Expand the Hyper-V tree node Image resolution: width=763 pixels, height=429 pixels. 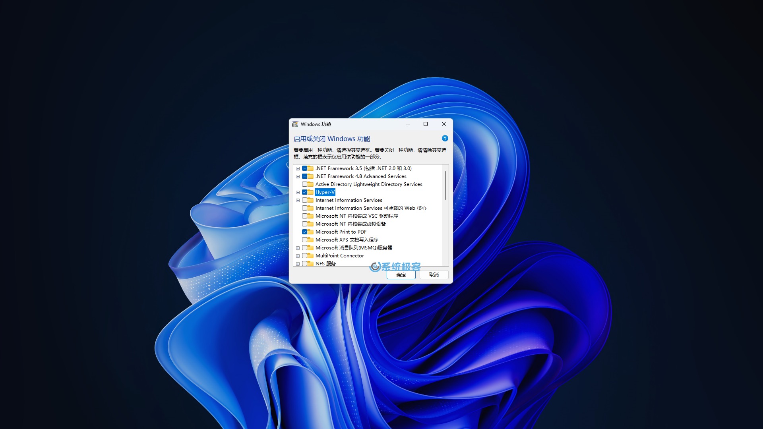(x=298, y=192)
